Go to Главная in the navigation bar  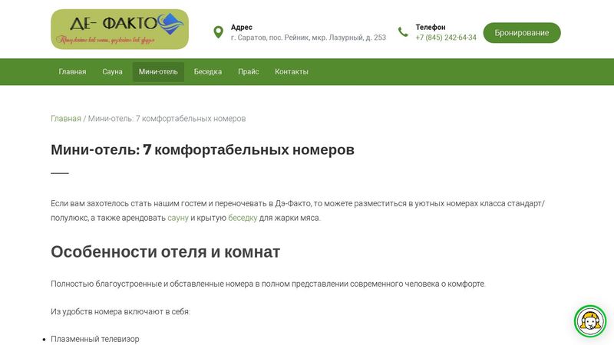(72, 72)
